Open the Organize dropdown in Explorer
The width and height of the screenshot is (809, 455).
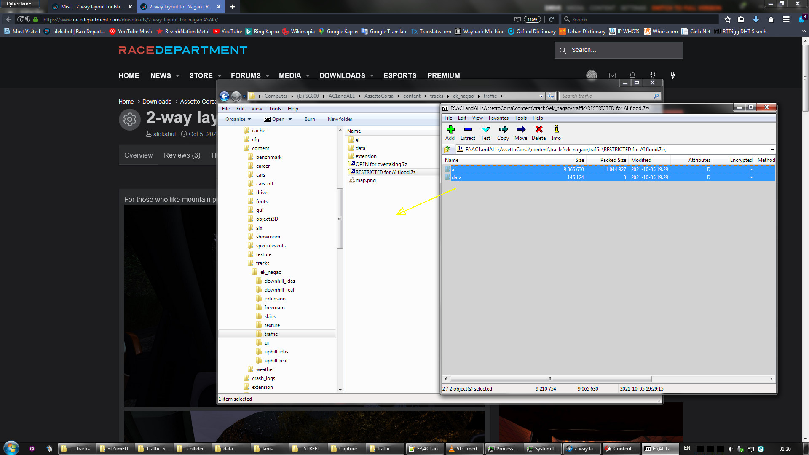point(238,119)
